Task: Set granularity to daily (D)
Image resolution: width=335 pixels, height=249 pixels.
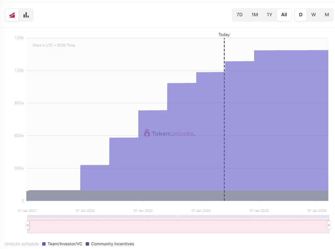Action: (x=301, y=15)
